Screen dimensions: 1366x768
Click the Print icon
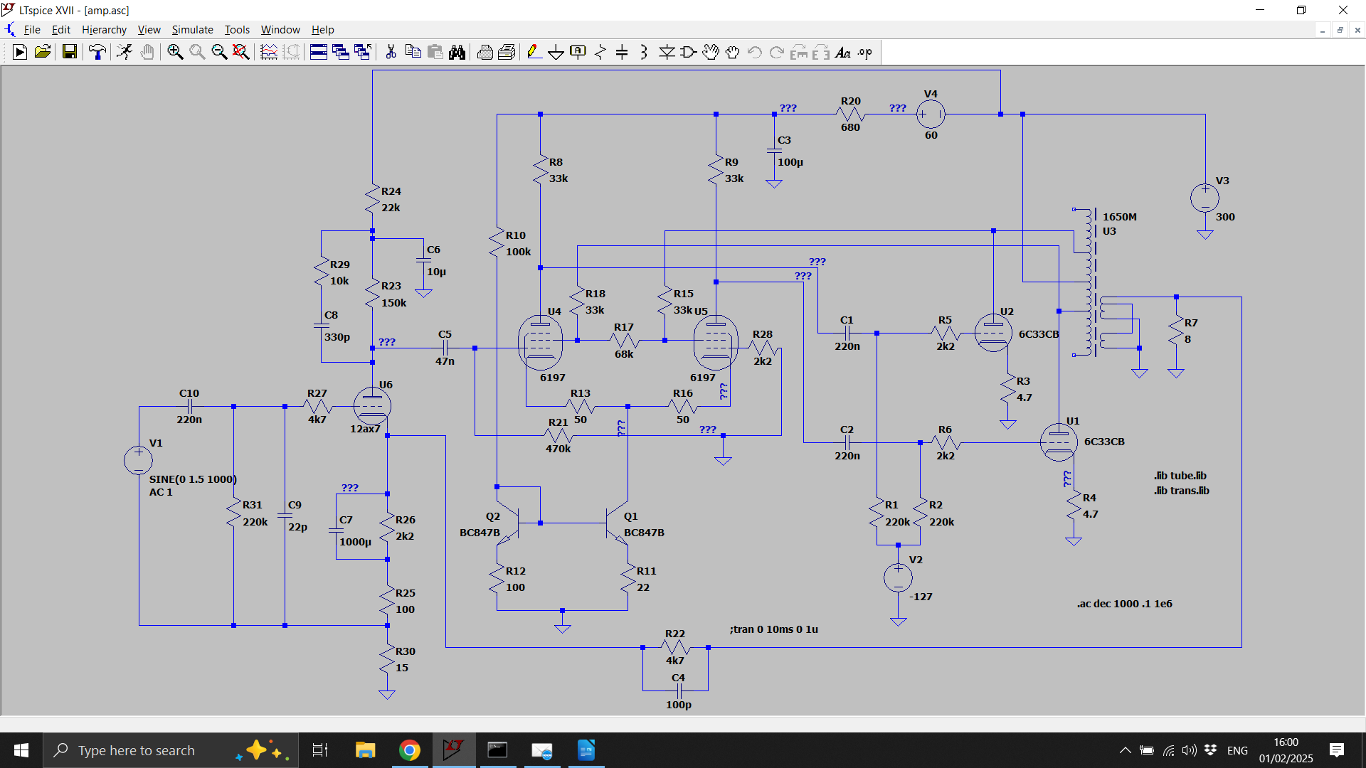click(x=485, y=52)
